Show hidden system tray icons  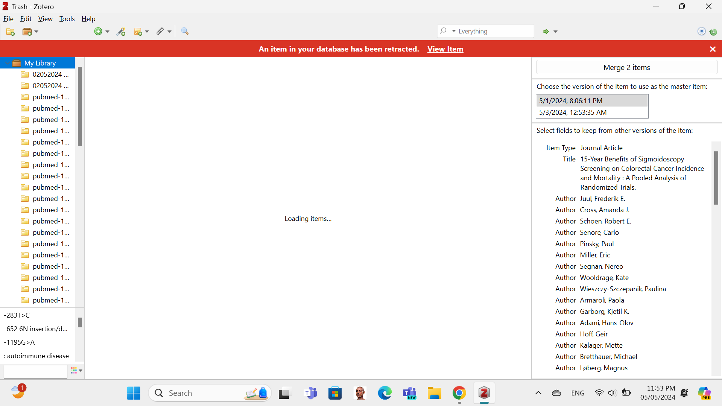pos(538,393)
